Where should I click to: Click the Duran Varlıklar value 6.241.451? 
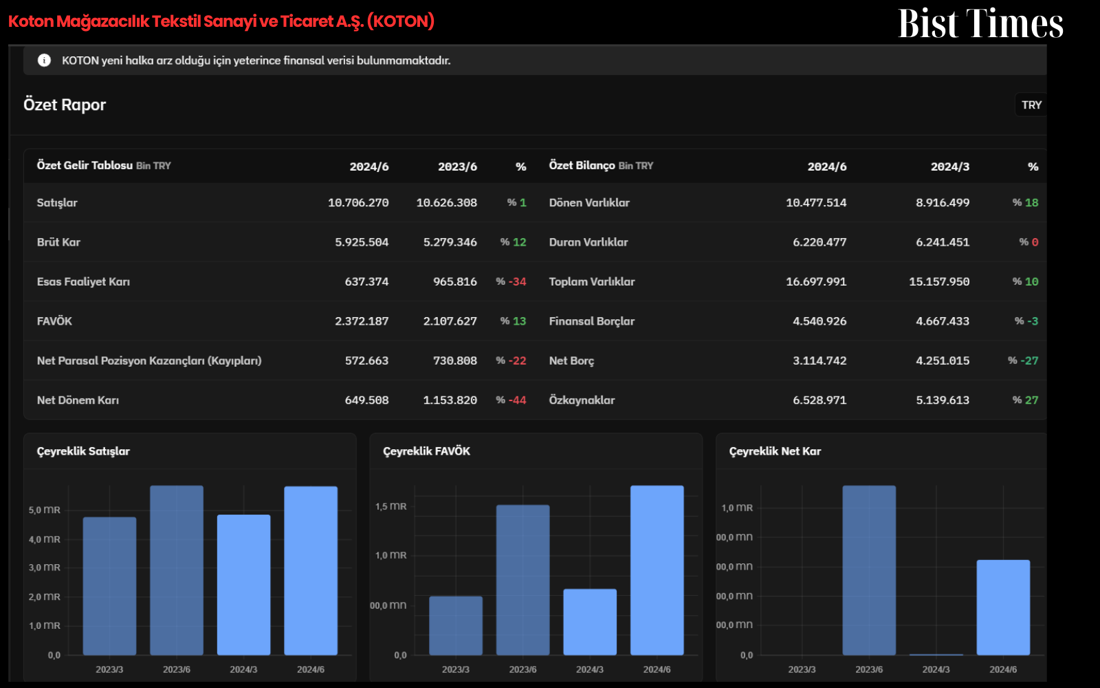(943, 242)
